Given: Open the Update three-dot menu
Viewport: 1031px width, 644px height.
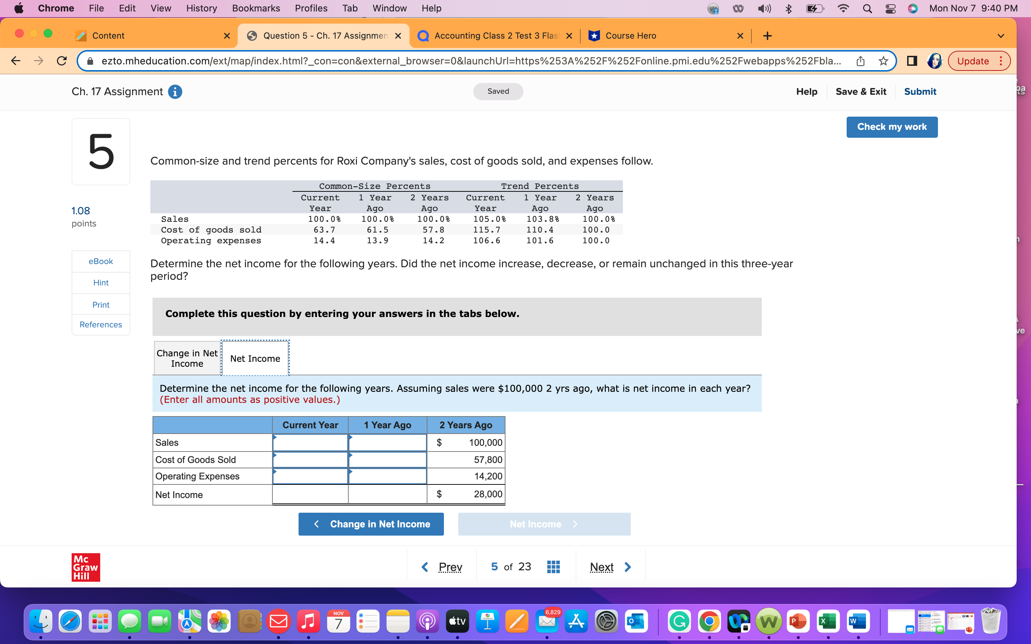Looking at the screenshot, I should [x=1002, y=61].
